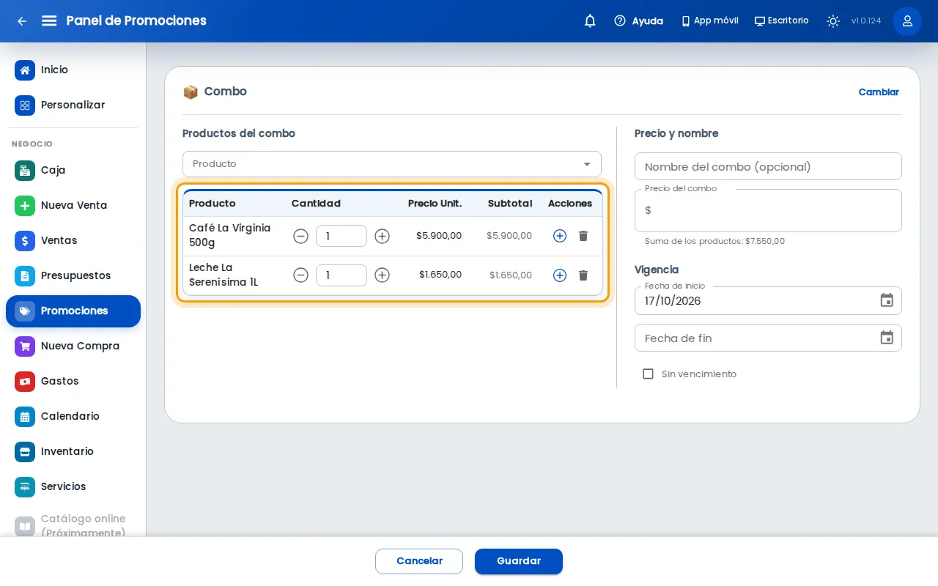Start a Nueva Venta
This screenshot has width=938, height=586.
73,206
